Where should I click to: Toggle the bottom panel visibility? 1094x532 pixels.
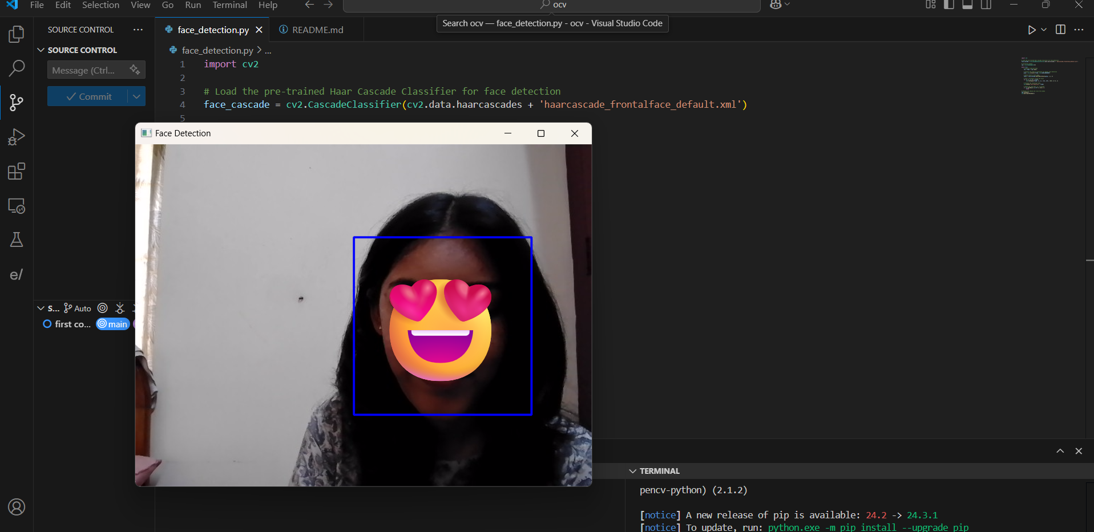point(967,5)
